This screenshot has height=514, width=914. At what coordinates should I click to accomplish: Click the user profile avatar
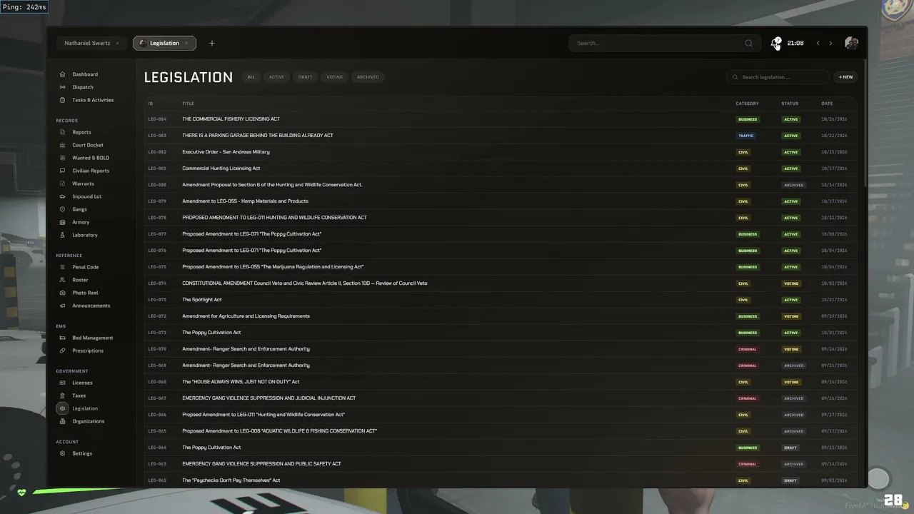coord(851,43)
